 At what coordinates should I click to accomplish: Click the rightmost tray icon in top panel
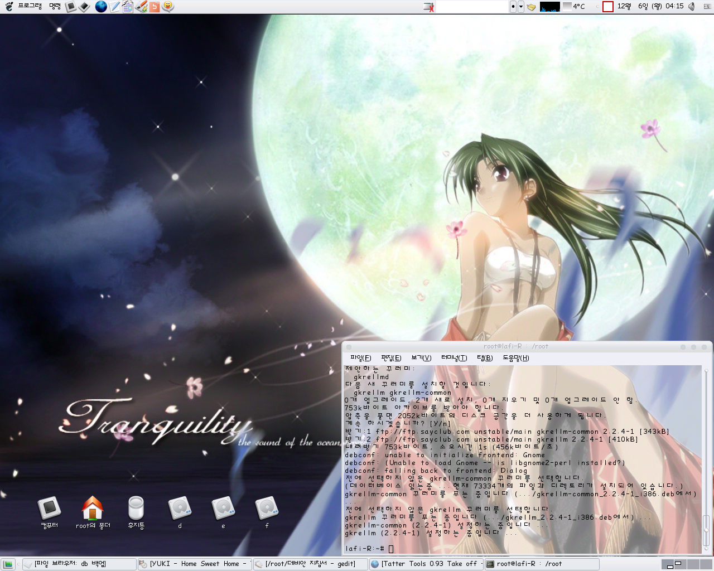(x=707, y=7)
